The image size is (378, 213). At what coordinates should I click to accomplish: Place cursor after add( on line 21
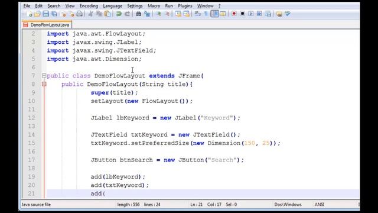click(x=106, y=193)
